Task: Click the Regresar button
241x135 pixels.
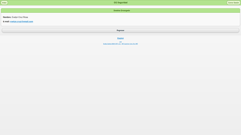Action: (120, 30)
